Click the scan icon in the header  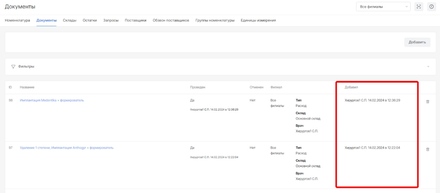(419, 6)
